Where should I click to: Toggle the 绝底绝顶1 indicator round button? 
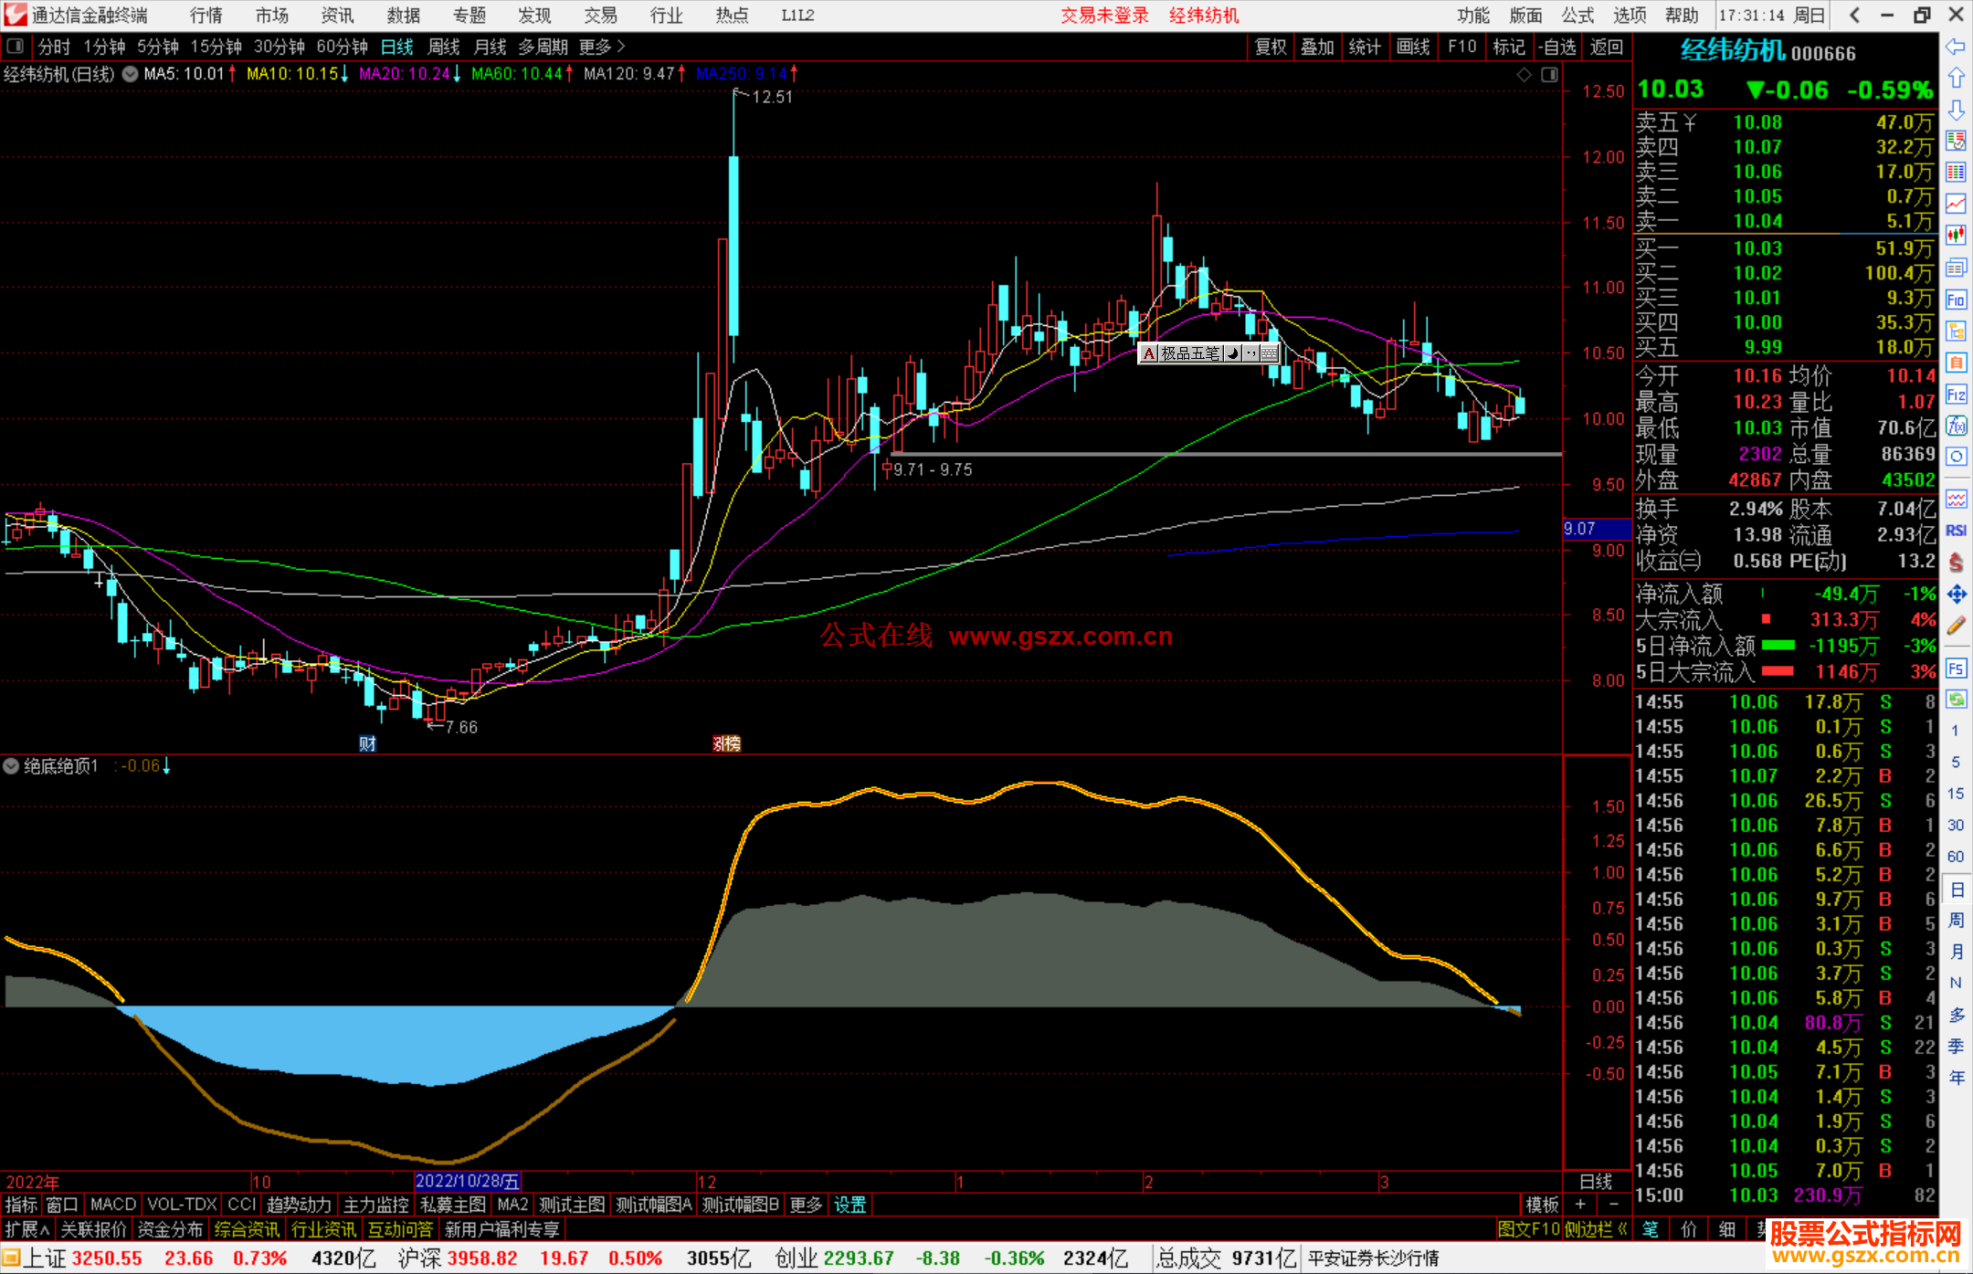pyautogui.click(x=11, y=766)
